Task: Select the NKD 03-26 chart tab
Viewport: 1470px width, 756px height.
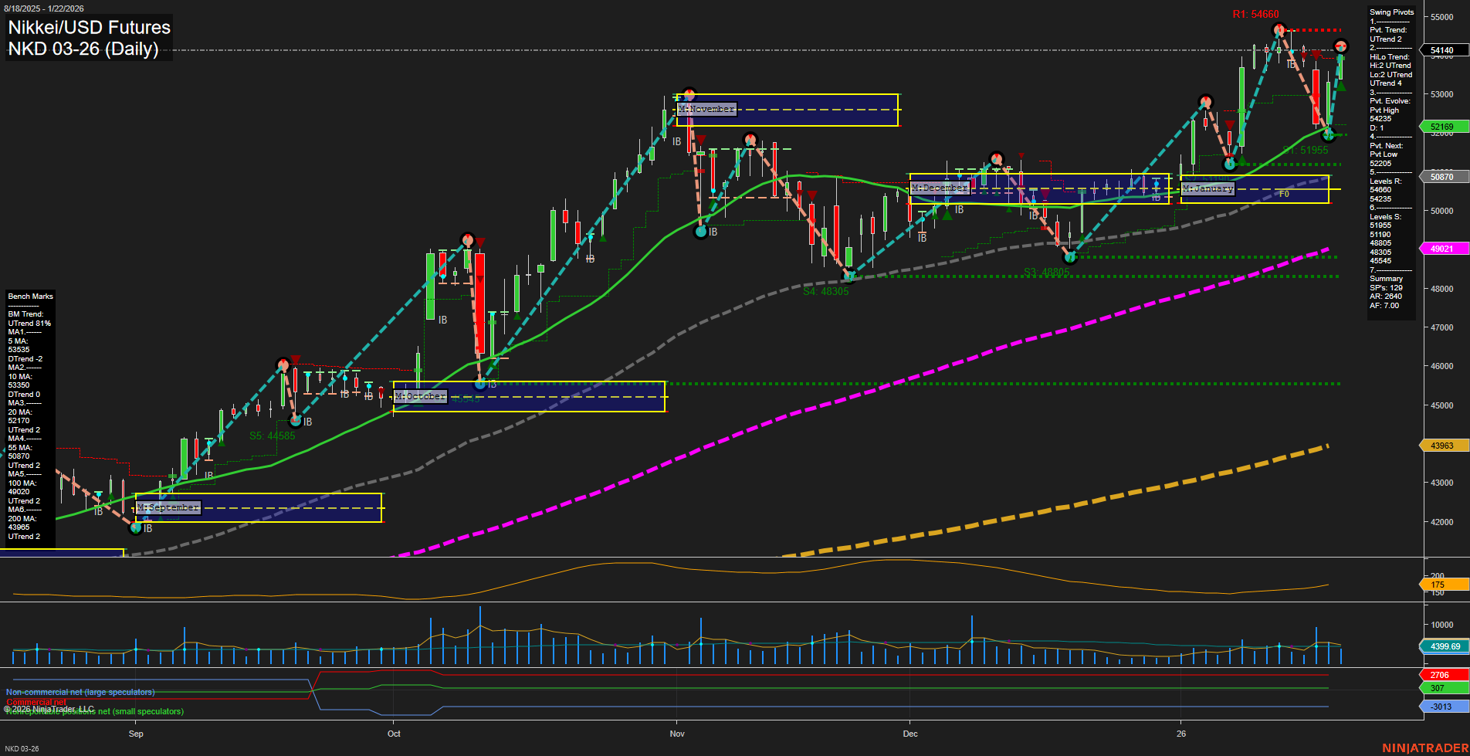Action: tap(23, 748)
